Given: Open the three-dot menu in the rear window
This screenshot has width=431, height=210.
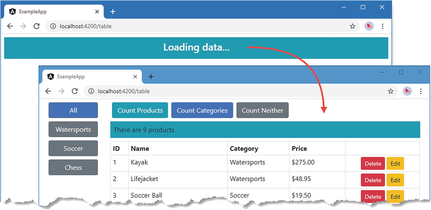Looking at the screenshot, I should click(383, 26).
